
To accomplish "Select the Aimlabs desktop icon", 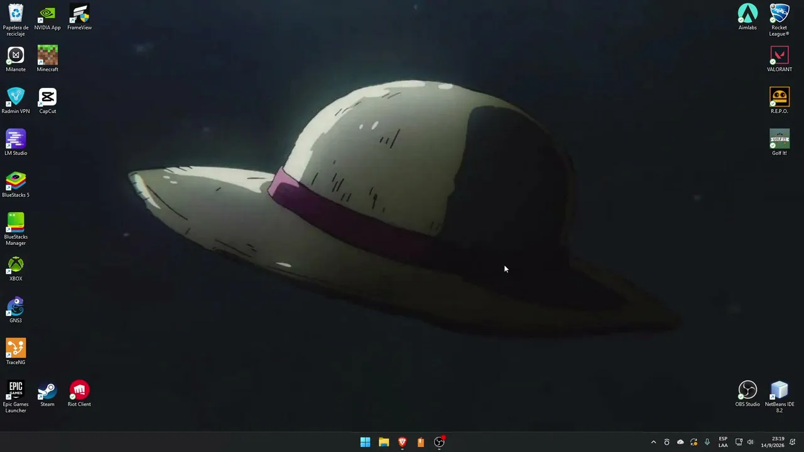I will coord(747,18).
